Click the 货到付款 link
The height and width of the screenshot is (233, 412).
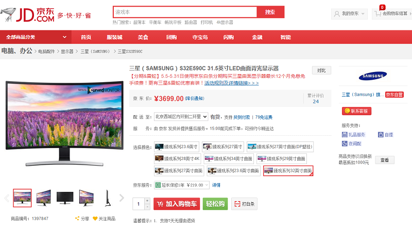(x=242, y=117)
